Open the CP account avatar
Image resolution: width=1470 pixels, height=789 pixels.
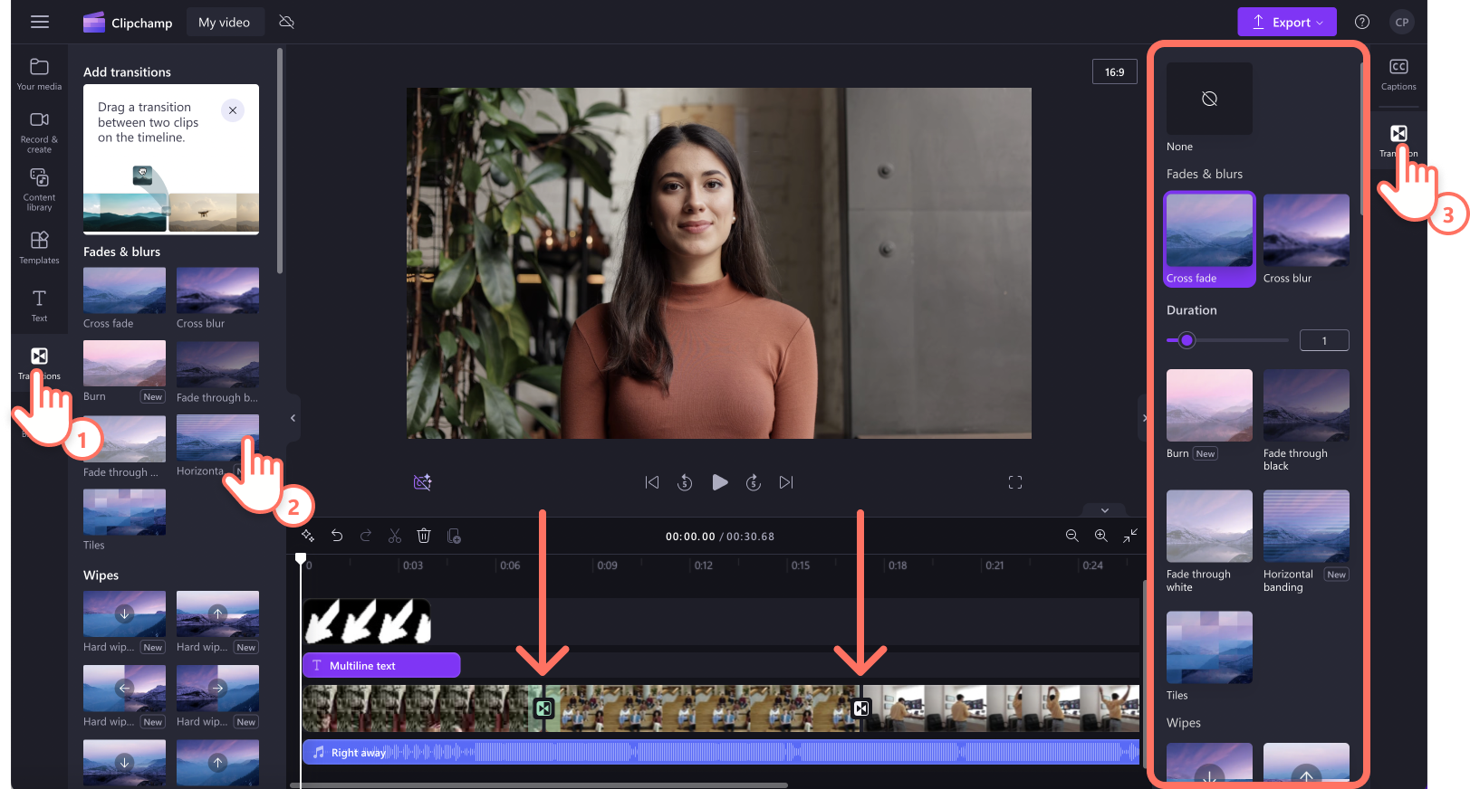point(1401,22)
